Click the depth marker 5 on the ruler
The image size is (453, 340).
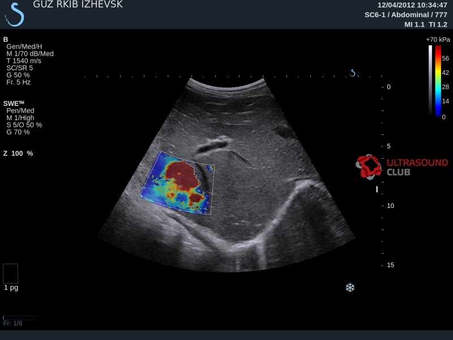[388, 146]
